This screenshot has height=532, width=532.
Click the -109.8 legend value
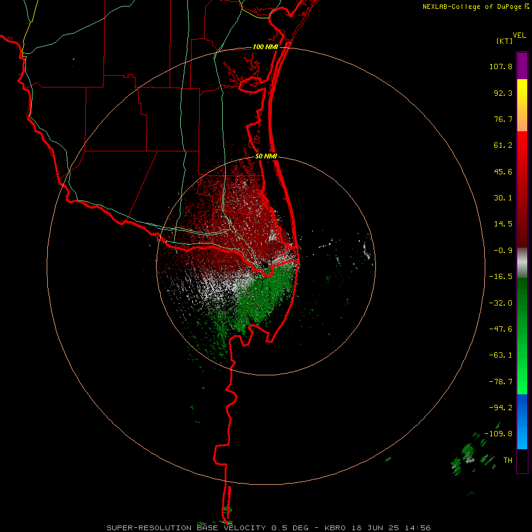(498, 434)
